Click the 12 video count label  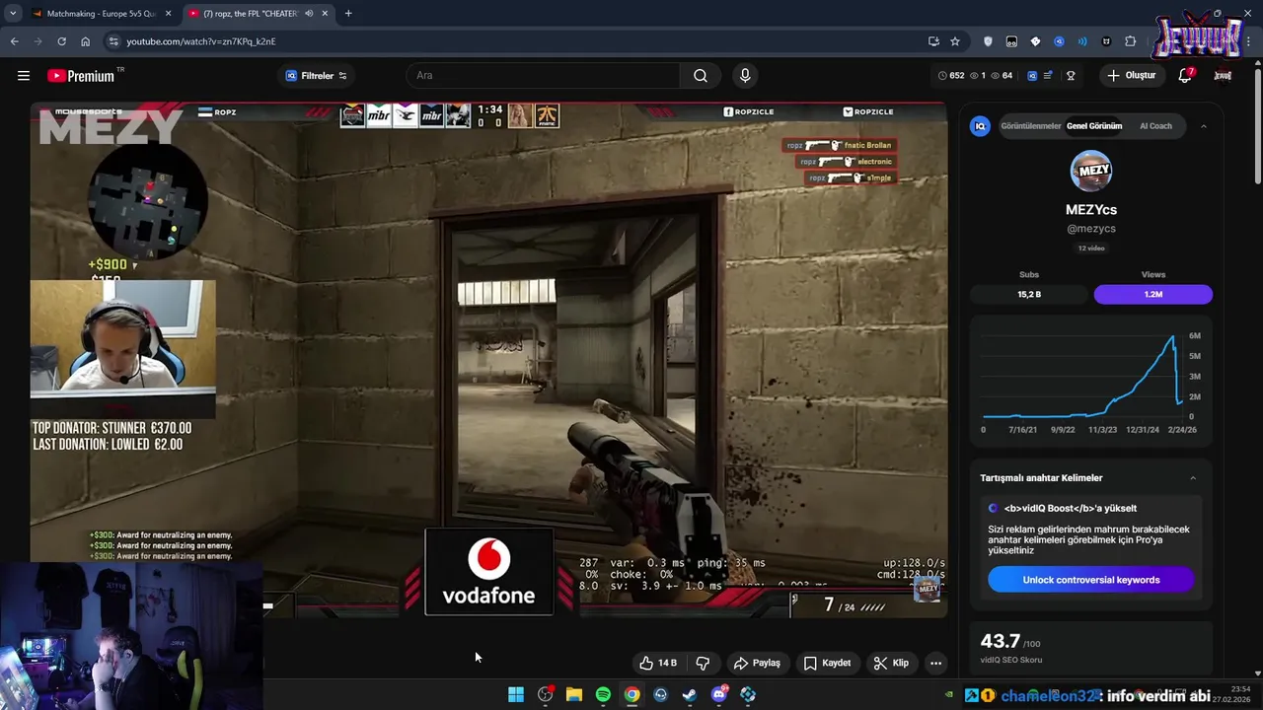[1091, 248]
